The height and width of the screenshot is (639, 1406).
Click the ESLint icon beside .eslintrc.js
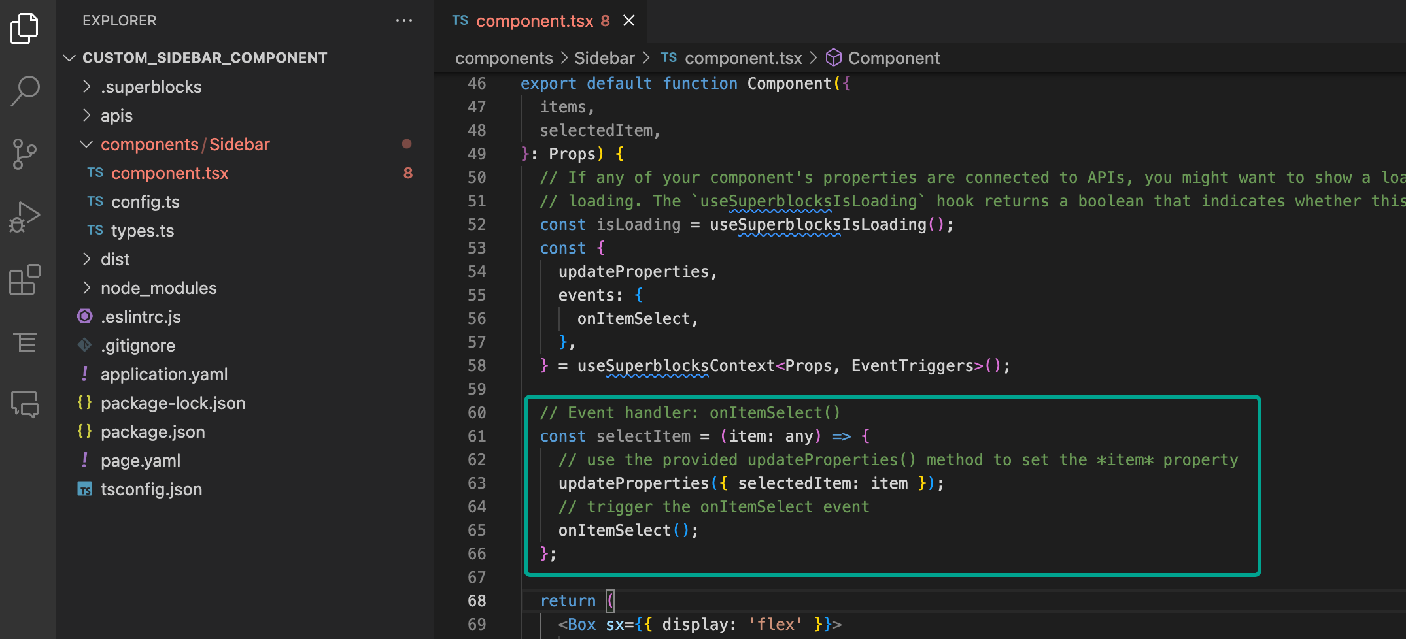[x=85, y=316]
